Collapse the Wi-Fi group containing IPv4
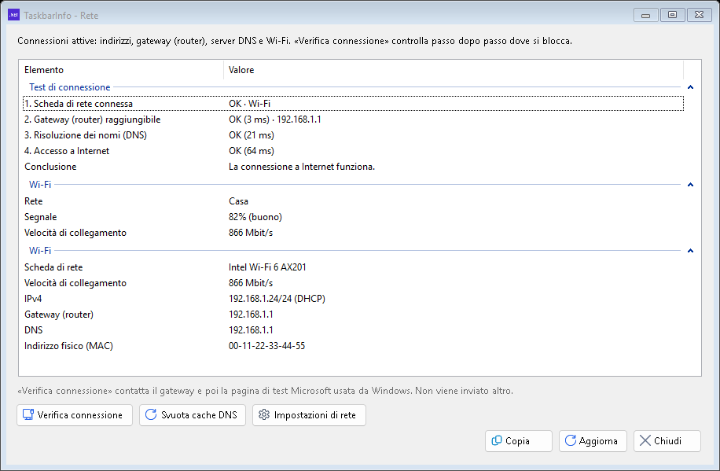The height and width of the screenshot is (471, 720). 690,251
